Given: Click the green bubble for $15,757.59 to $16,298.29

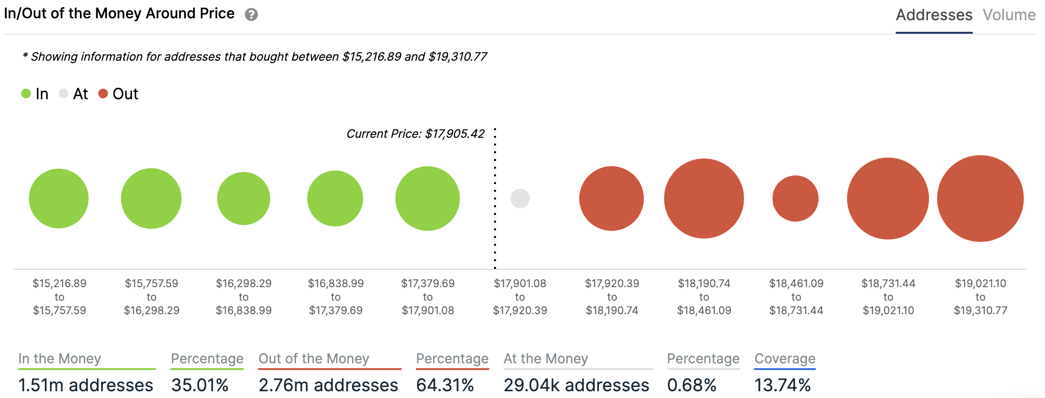Looking at the screenshot, I should (x=151, y=199).
